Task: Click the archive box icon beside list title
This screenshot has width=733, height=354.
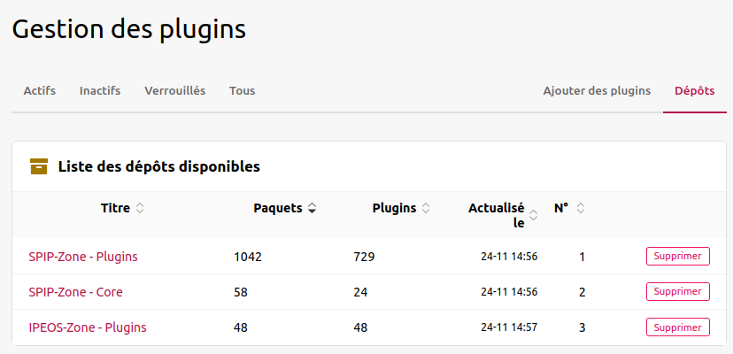Action: 39,165
